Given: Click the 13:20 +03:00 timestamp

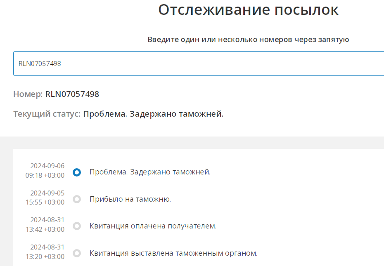Looking at the screenshot, I should pos(45,257).
